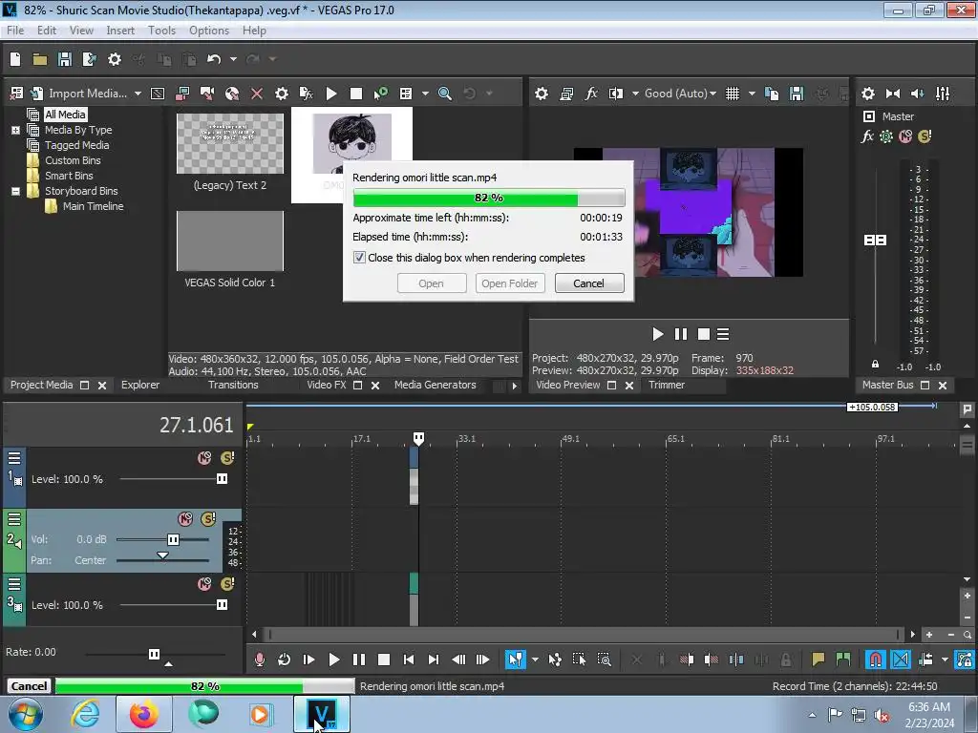
Task: Click the Search media magnifier icon
Action: (445, 94)
